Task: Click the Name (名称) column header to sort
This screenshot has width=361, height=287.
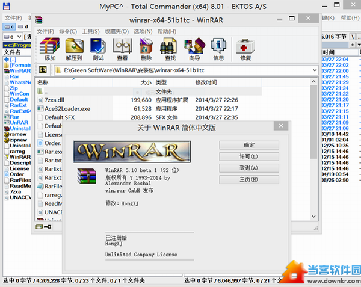Action: (73, 82)
